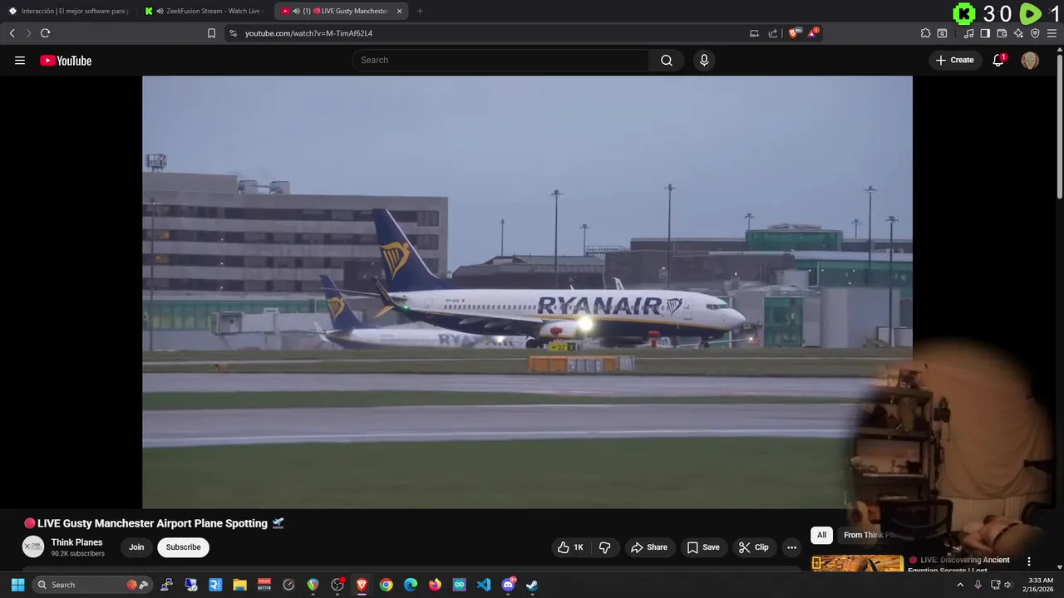Open a new browser tab
This screenshot has width=1064, height=598.
(x=419, y=11)
